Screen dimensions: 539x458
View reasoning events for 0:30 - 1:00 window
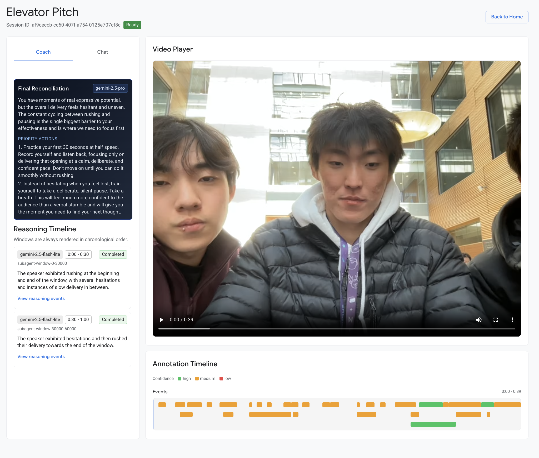[41, 357]
